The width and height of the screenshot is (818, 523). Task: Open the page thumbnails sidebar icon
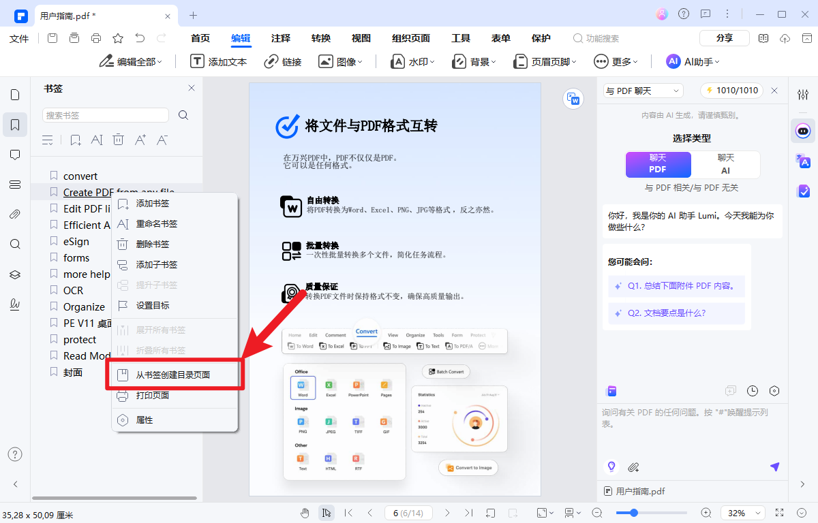click(15, 95)
